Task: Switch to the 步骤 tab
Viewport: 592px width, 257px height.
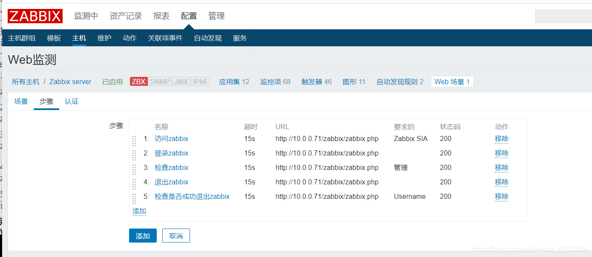Action: coord(46,102)
